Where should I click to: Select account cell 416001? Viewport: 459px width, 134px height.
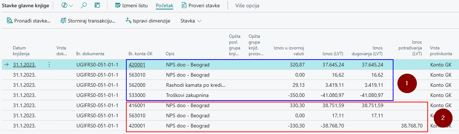136,105
